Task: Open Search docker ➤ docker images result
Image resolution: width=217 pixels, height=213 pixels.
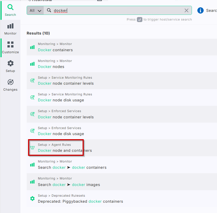Action: coord(69,185)
